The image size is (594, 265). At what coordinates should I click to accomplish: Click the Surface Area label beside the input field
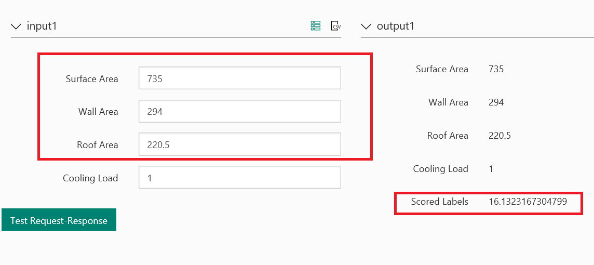coord(92,79)
